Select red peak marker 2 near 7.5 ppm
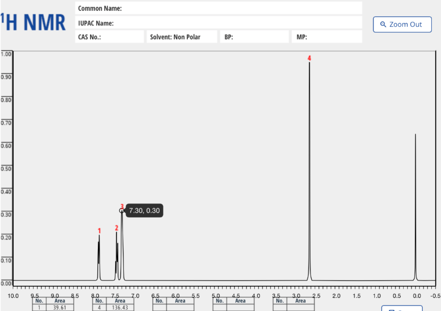The width and height of the screenshot is (441, 311). point(116,228)
